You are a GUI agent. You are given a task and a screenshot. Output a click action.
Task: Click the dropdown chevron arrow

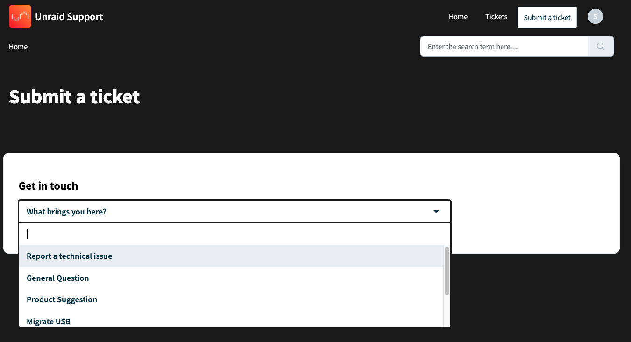(436, 211)
